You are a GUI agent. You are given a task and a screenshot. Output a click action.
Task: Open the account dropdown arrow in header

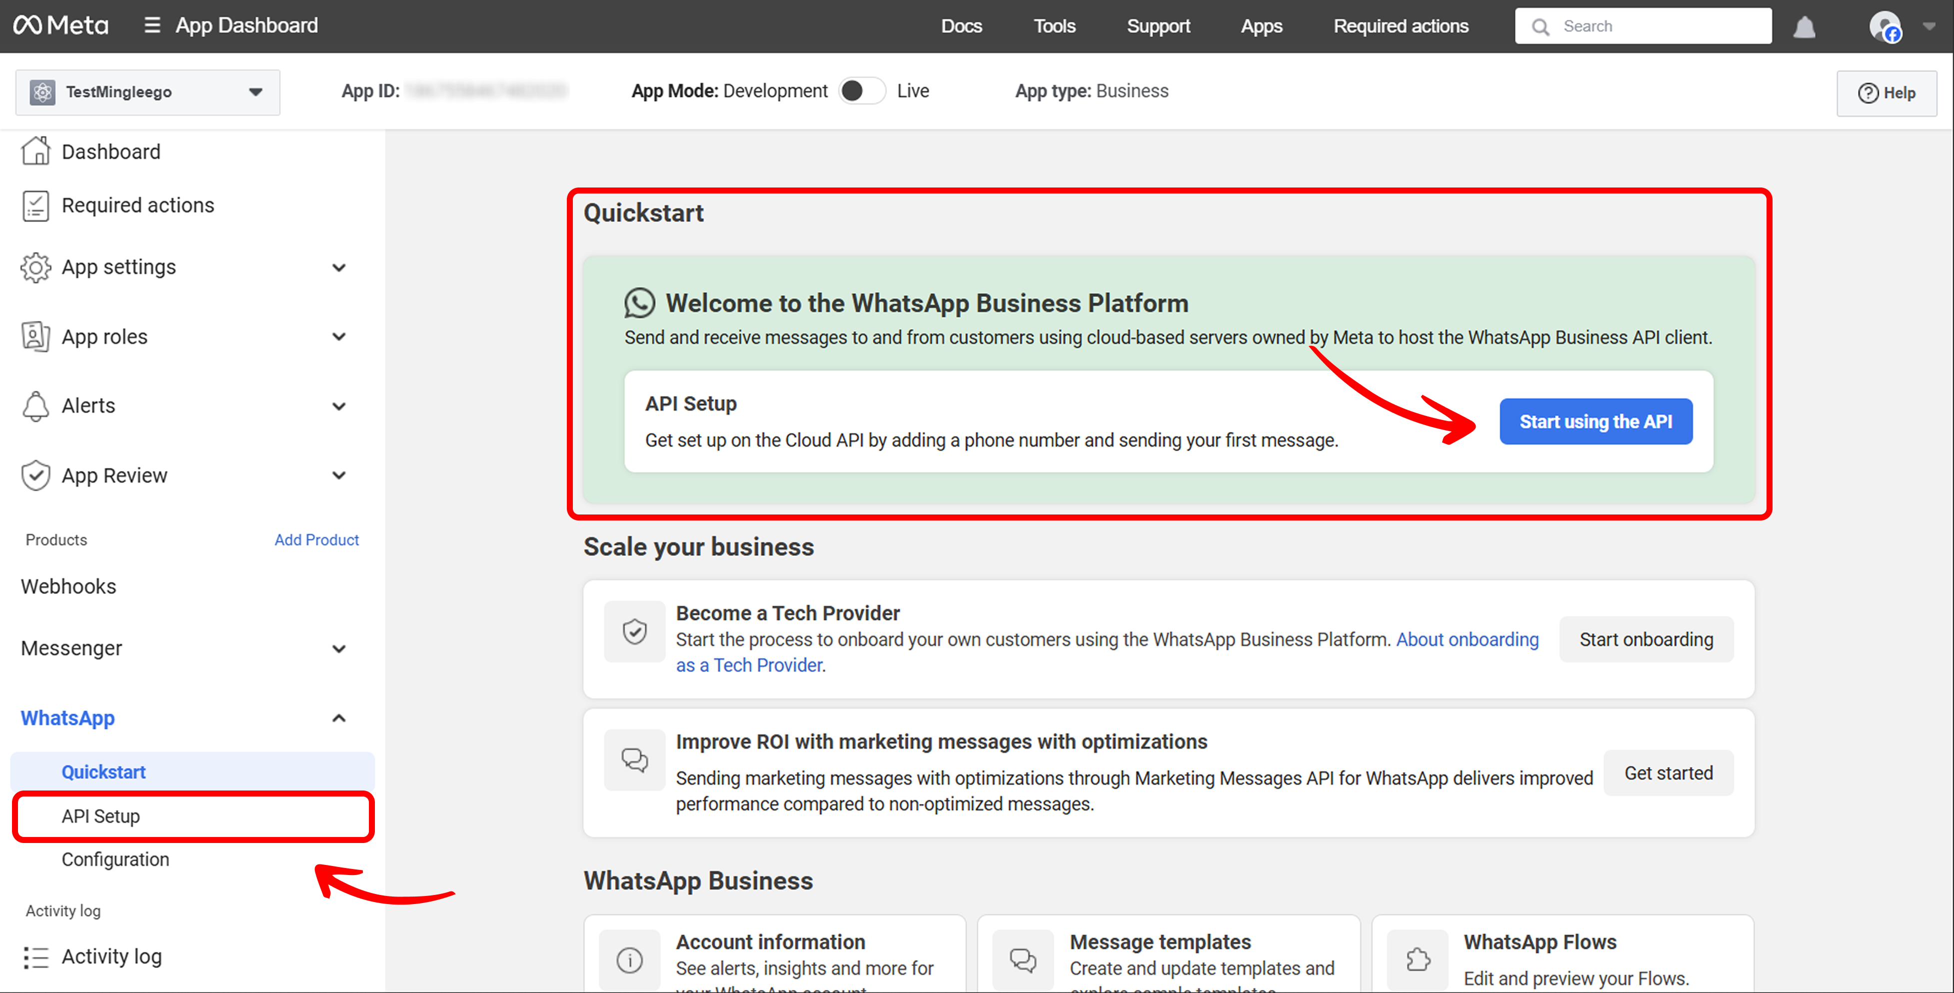[1929, 26]
